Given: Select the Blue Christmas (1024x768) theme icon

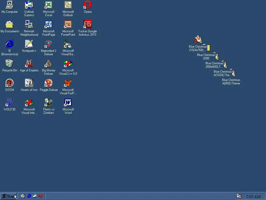Looking at the screenshot, I should [x=198, y=40].
